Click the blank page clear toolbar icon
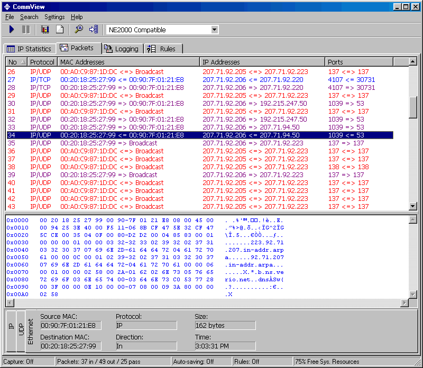Image resolution: width=423 pixels, height=368 pixels. pos(60,30)
